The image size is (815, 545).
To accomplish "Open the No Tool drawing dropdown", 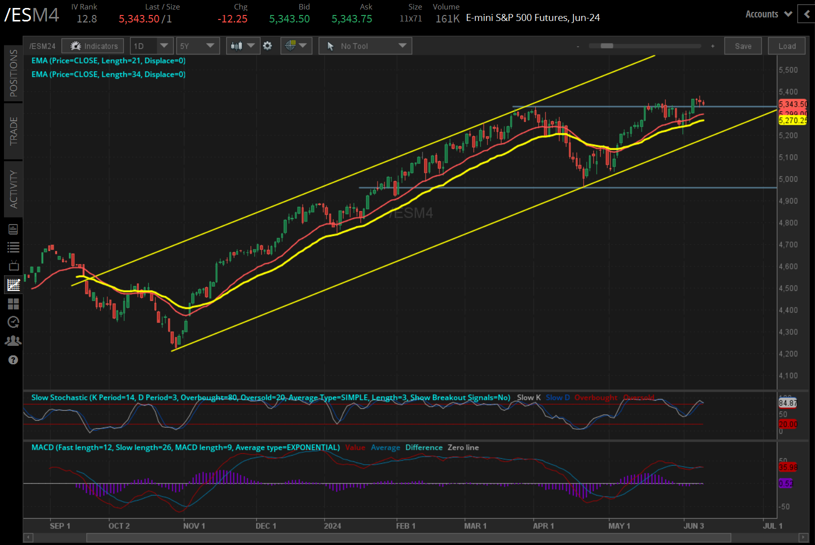I will click(365, 46).
